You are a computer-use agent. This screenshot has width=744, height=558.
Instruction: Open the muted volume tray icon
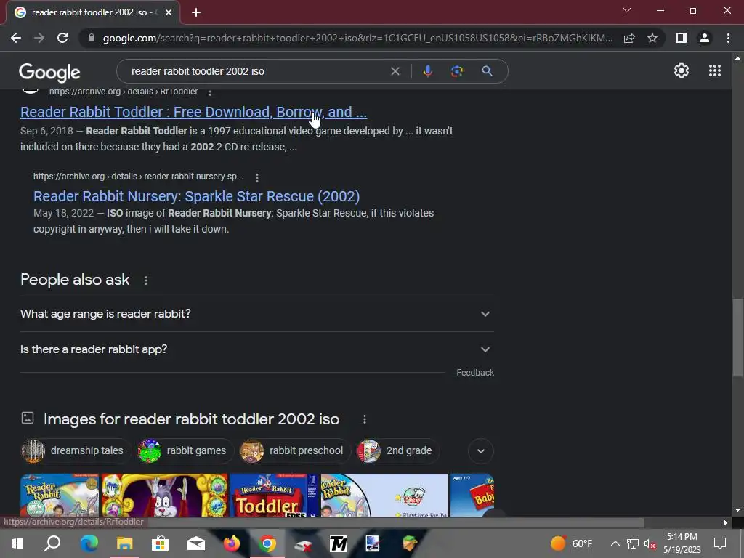click(x=649, y=543)
